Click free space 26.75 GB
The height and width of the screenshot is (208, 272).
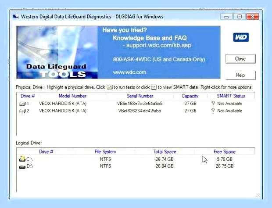tap(225, 166)
